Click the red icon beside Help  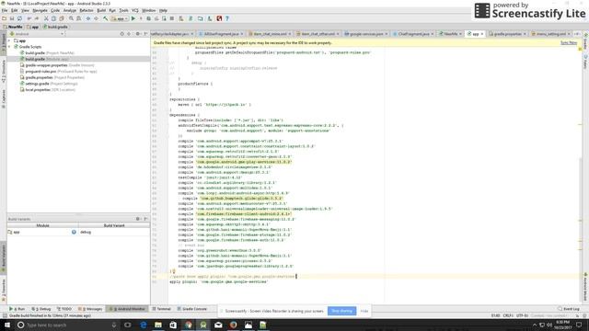[x=219, y=18]
